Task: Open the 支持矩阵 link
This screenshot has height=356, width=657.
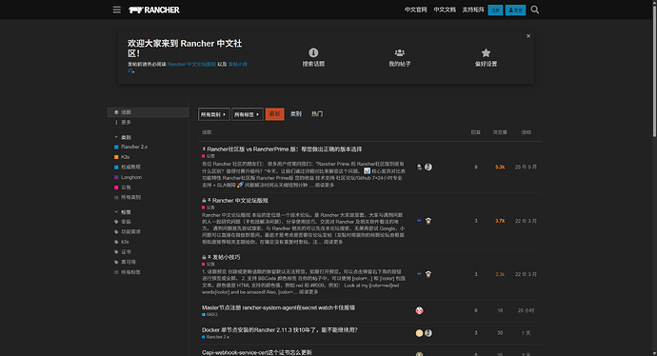Action: [473, 10]
